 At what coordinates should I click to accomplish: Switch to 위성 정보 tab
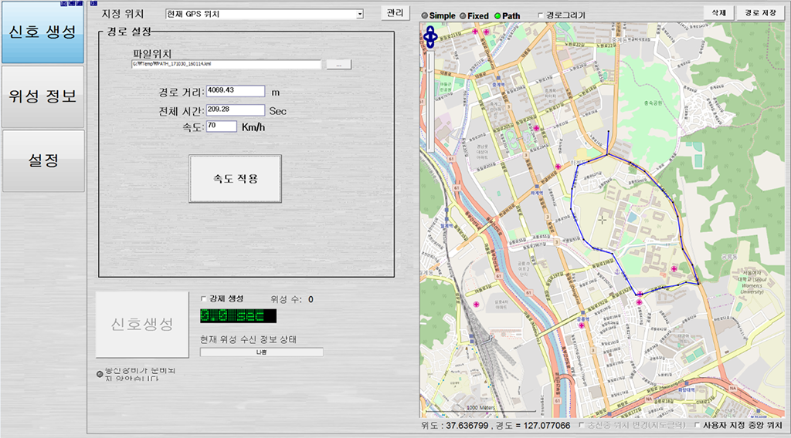click(x=43, y=96)
